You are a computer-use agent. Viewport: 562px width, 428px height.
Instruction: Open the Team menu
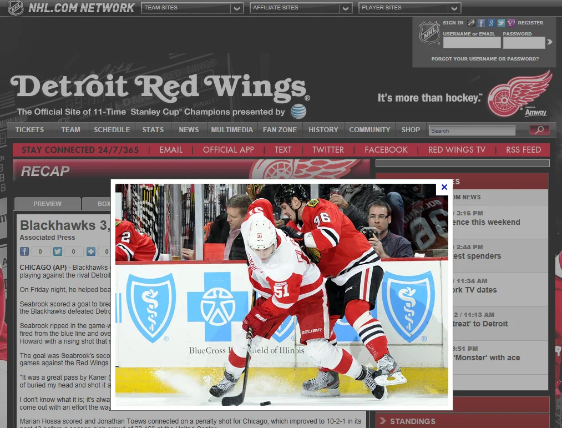coord(70,129)
